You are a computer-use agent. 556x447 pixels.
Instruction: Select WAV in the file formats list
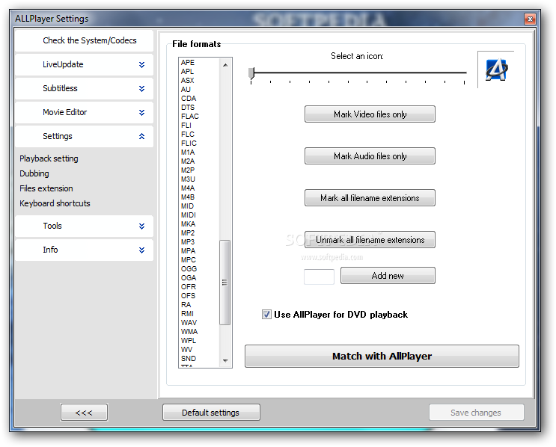[x=189, y=323]
